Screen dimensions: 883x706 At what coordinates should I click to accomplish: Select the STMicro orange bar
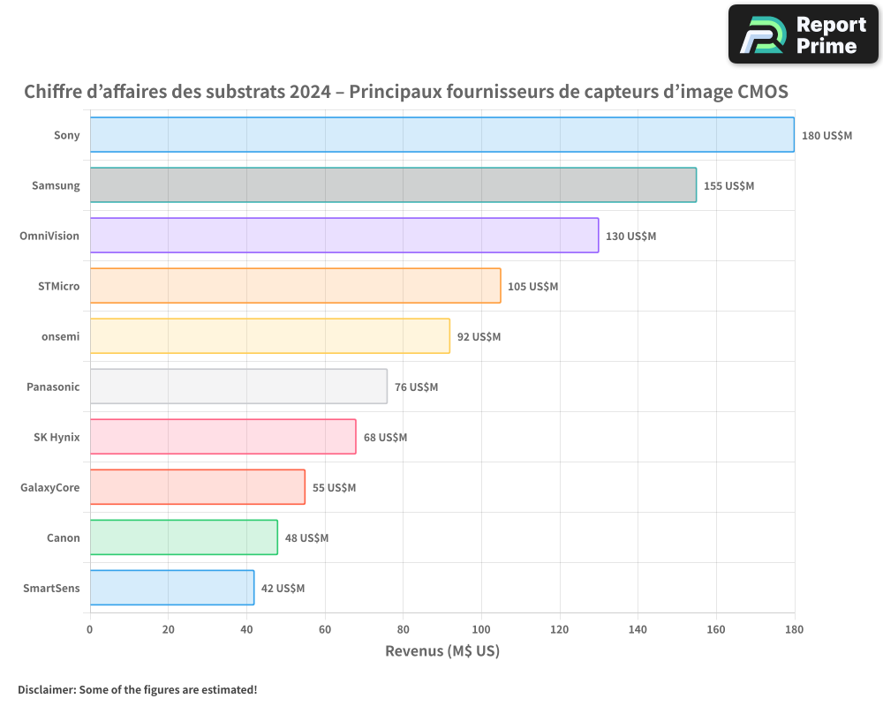tap(295, 286)
